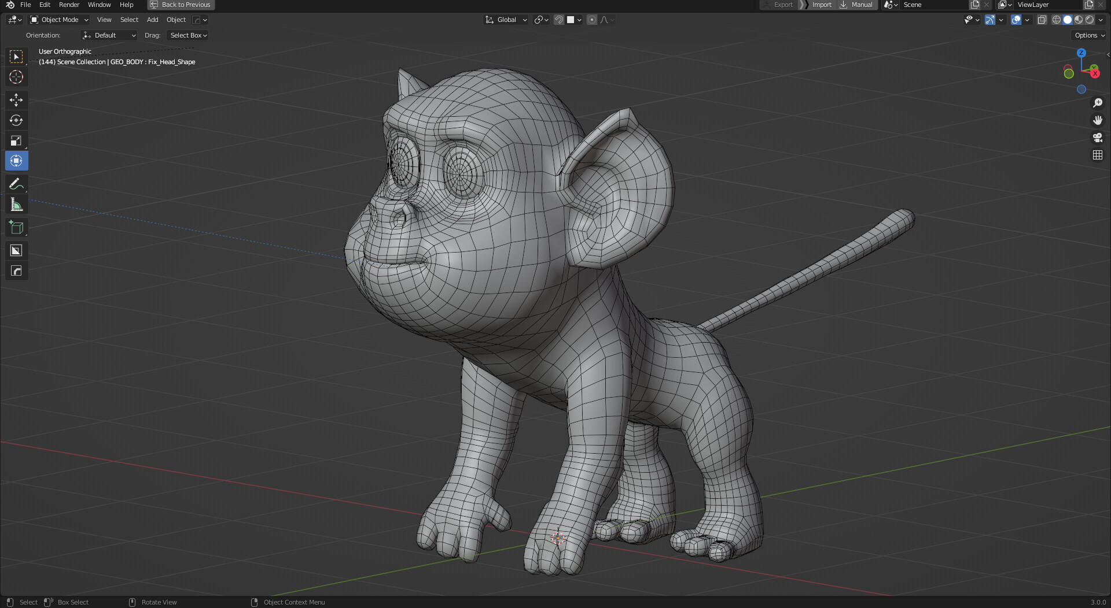Toggle viewport overlays visibility
1111x608 pixels.
(1016, 19)
